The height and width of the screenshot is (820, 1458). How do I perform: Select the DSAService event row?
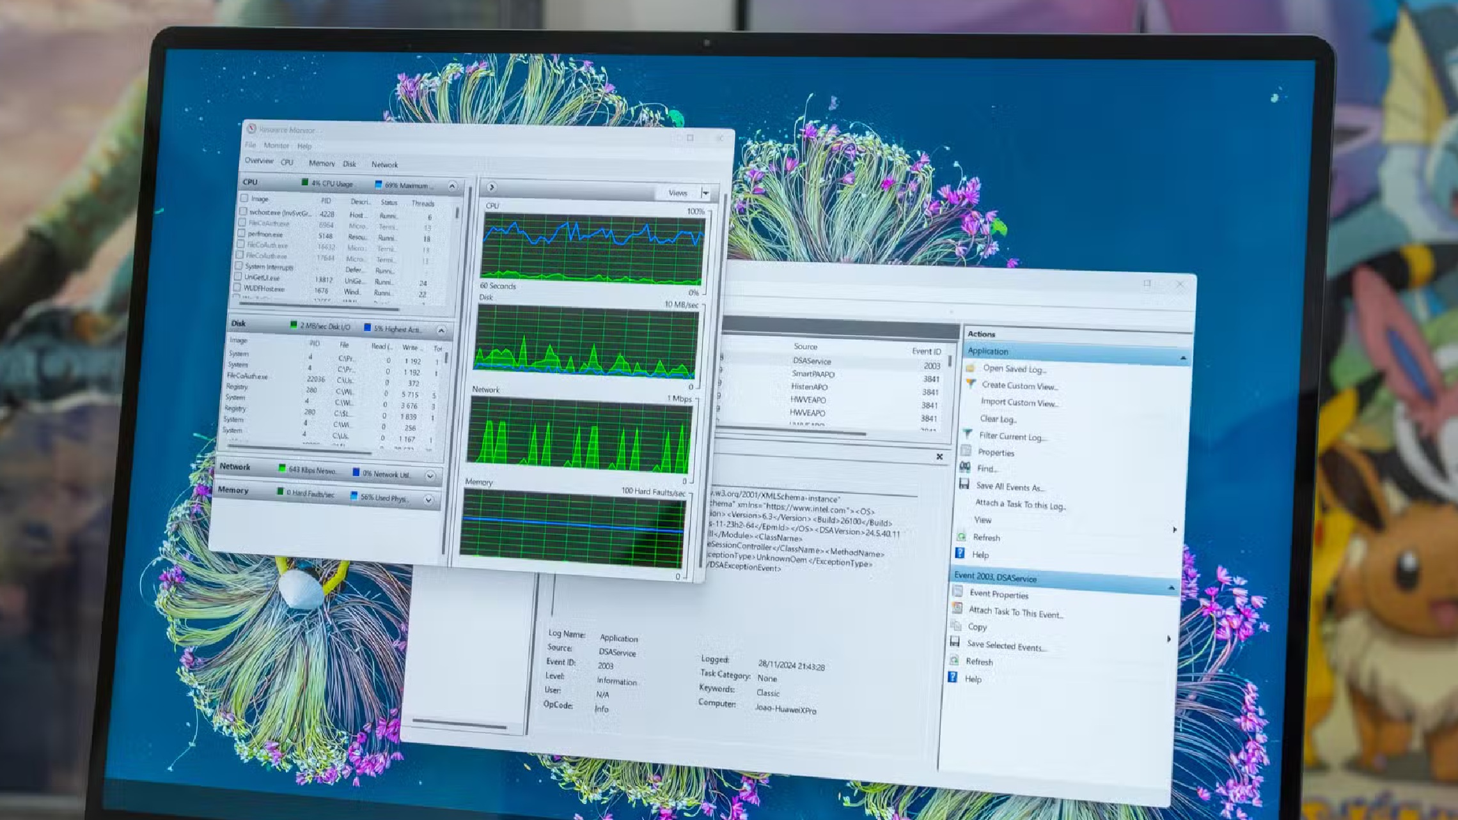coord(831,362)
